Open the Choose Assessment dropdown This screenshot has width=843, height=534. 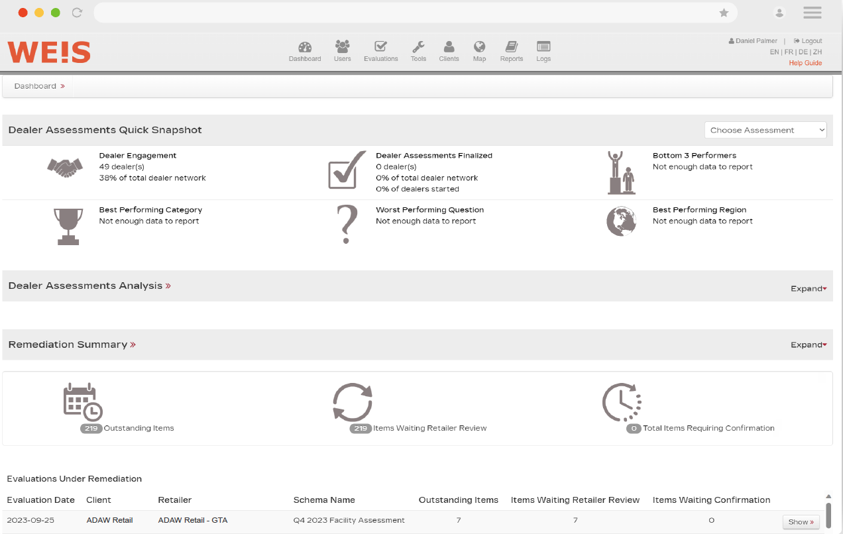(x=765, y=130)
